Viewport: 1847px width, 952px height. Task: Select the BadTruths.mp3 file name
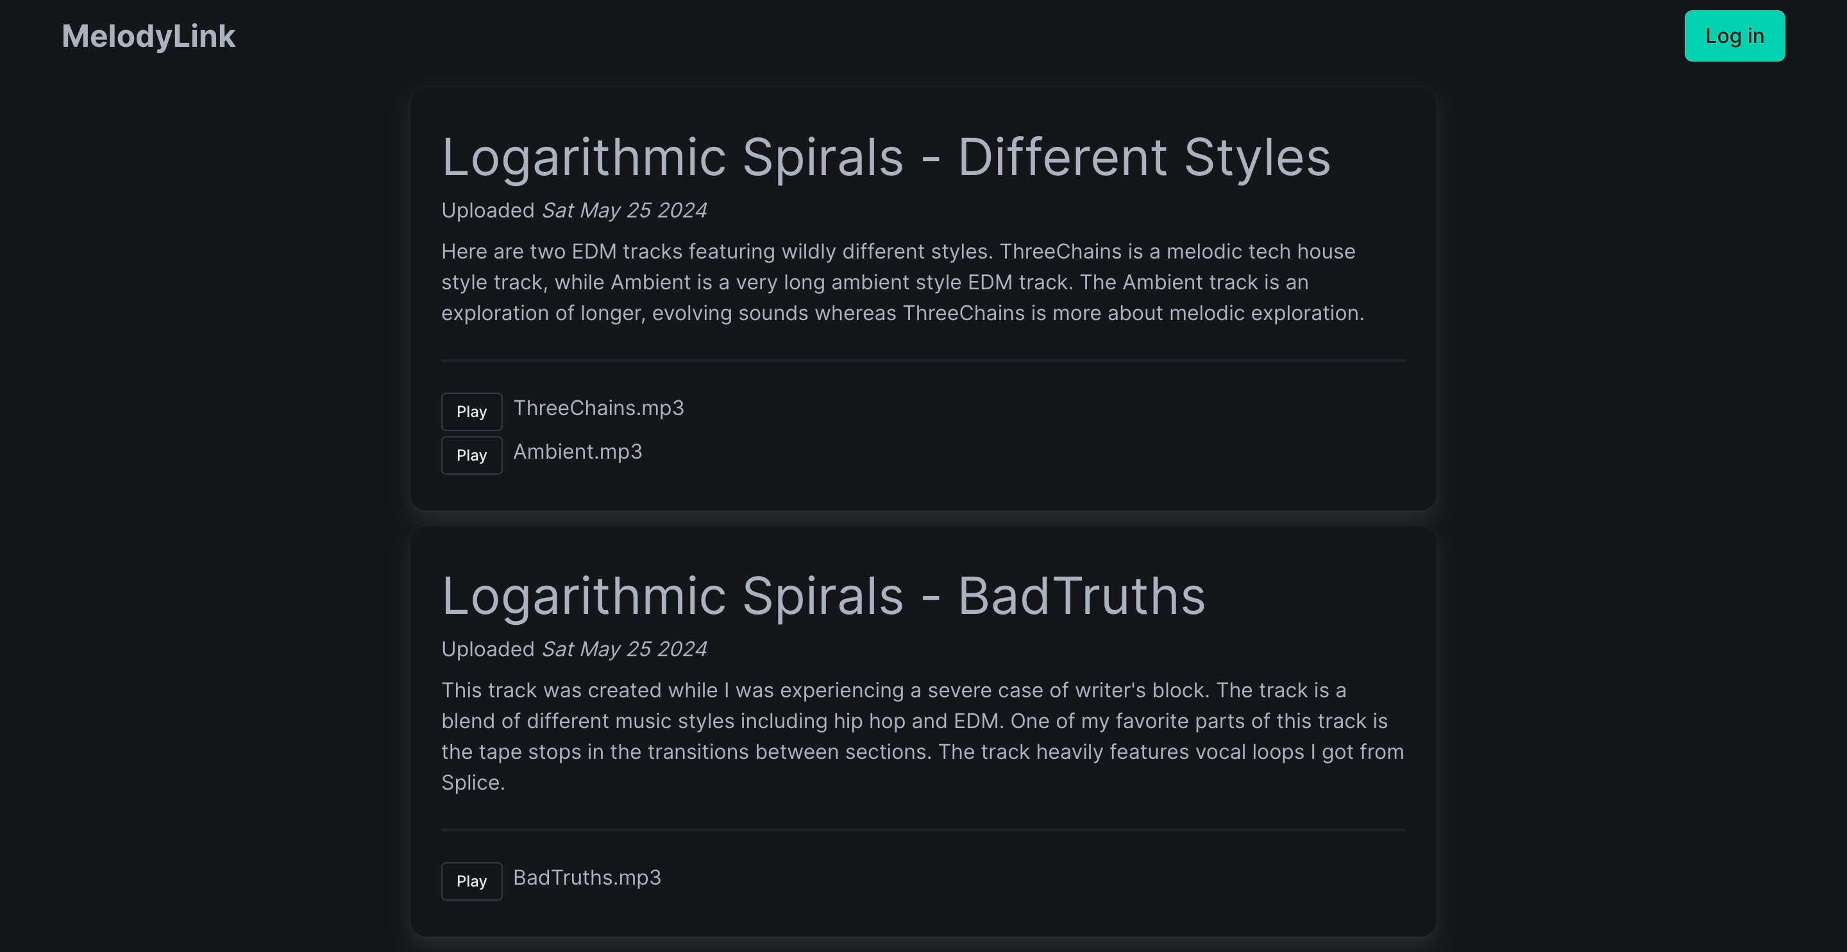tap(587, 878)
